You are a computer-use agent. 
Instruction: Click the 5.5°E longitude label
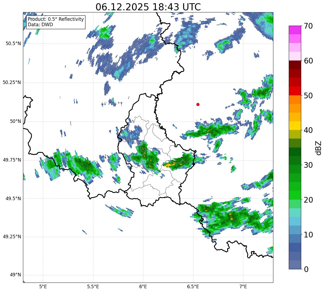(x=93, y=286)
